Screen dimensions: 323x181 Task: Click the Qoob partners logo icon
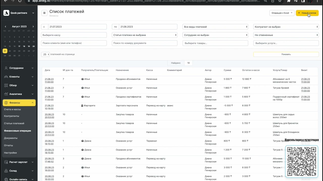point(6,13)
